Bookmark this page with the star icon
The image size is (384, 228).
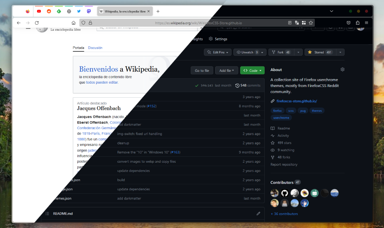pos(311,23)
